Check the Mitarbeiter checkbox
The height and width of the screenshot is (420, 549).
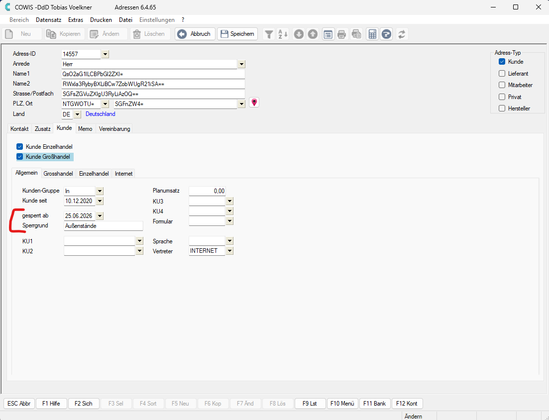tap(502, 85)
